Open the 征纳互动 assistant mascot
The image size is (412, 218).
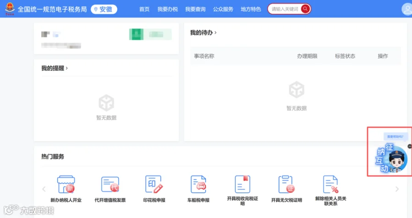coord(391,158)
